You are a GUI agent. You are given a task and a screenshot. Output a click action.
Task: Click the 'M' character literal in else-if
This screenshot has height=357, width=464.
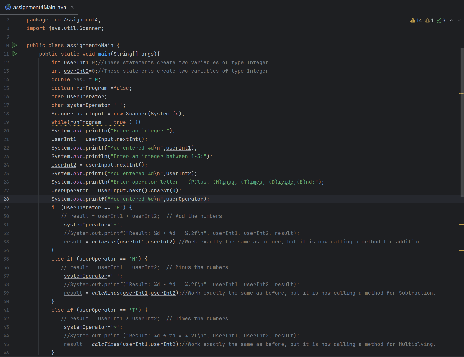(x=134, y=259)
